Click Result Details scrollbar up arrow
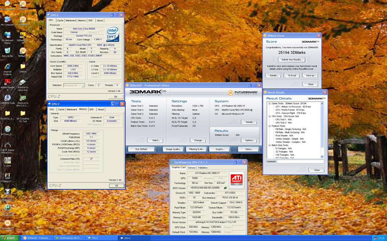Viewport: 387px width, 241px height. coord(322,104)
